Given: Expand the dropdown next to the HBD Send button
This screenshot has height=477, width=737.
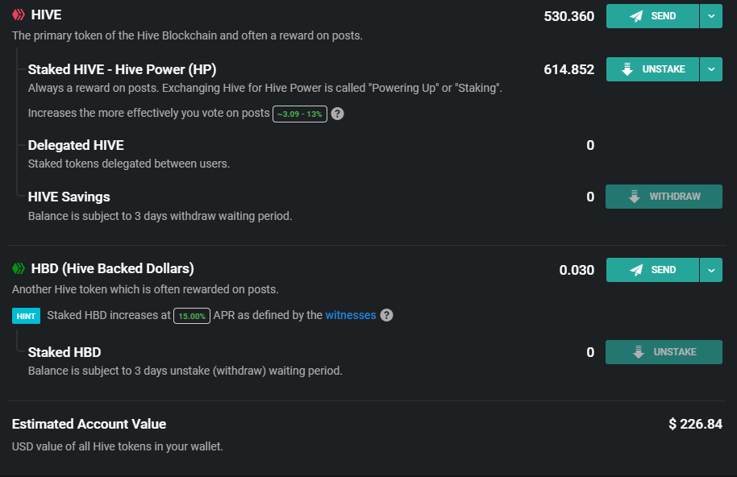Looking at the screenshot, I should pyautogui.click(x=711, y=270).
